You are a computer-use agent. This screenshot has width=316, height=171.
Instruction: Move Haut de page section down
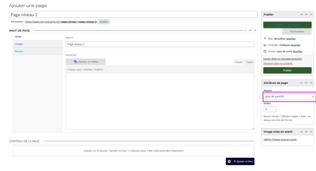[250, 31]
